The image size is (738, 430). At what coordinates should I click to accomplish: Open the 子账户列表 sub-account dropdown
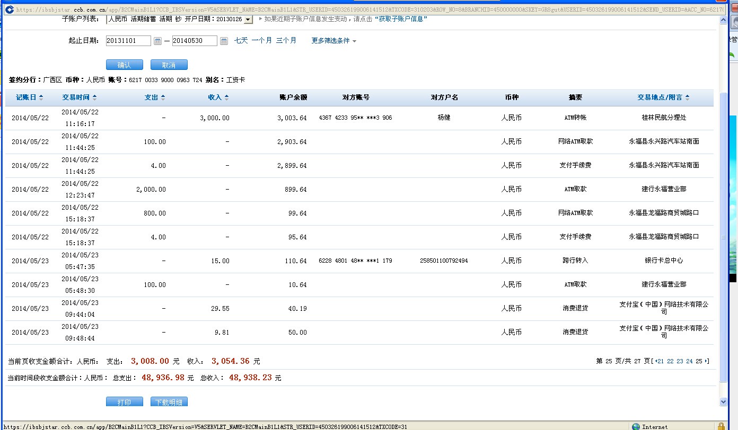[248, 20]
